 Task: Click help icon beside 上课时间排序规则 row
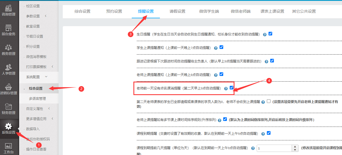coord(220,120)
